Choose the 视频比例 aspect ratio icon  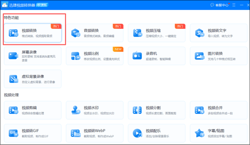pyautogui.click(x=75, y=56)
